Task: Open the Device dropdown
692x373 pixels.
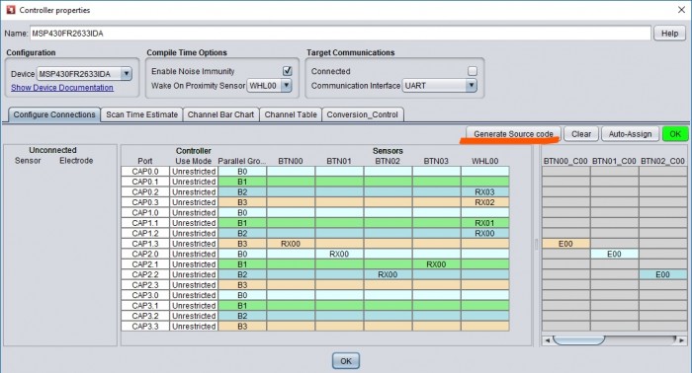Action: coord(84,74)
